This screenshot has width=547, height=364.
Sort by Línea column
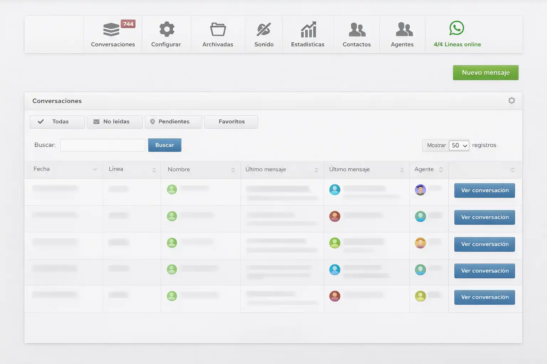pyautogui.click(x=132, y=170)
